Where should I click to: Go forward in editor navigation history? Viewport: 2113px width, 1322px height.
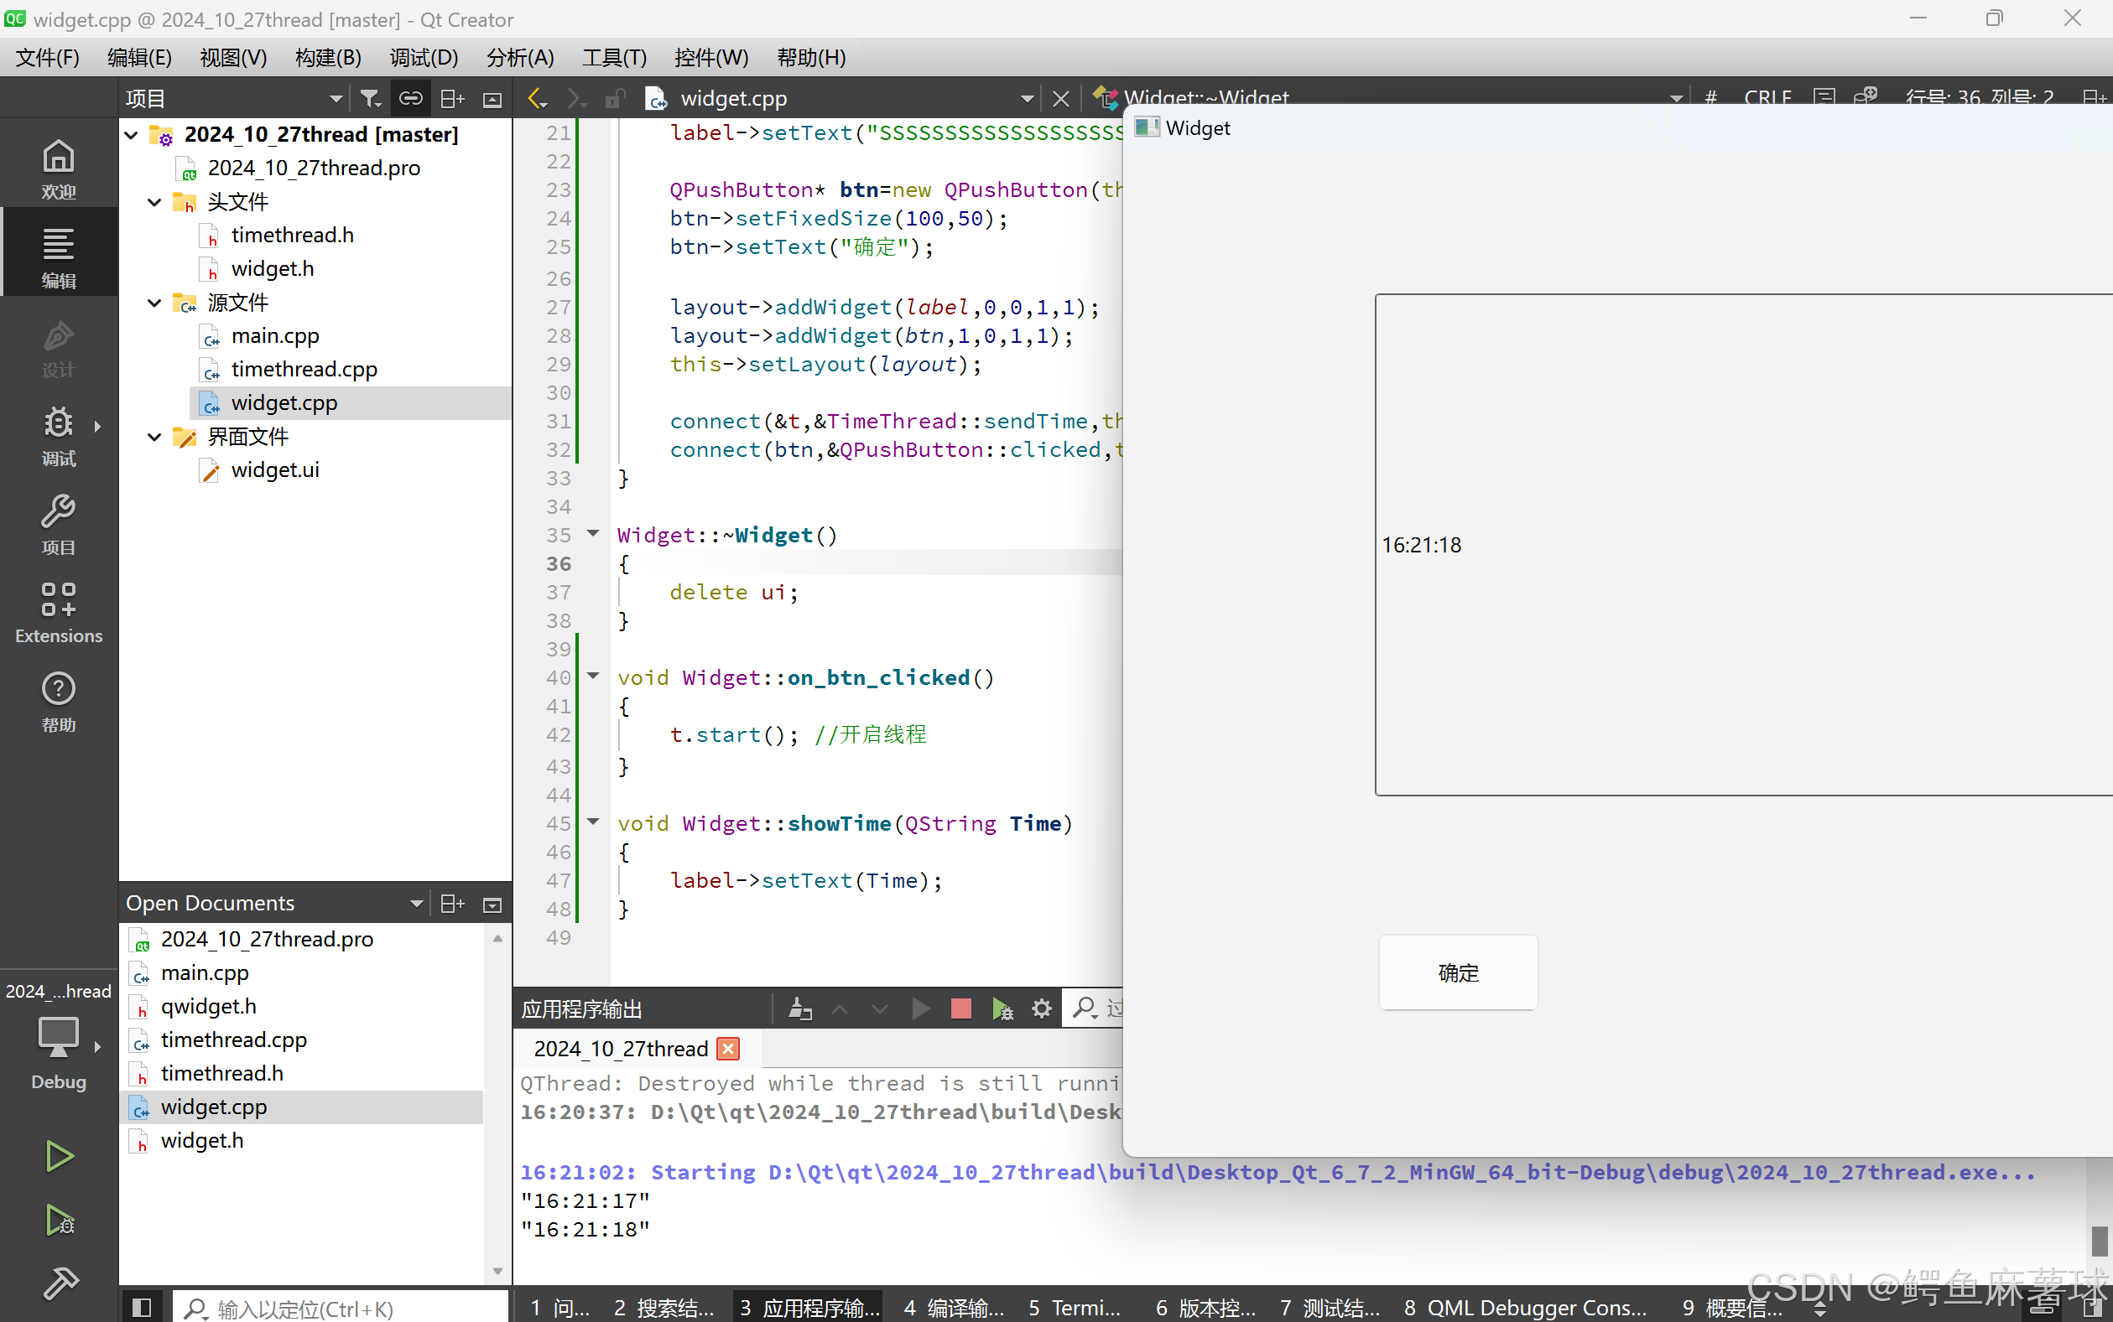[575, 99]
